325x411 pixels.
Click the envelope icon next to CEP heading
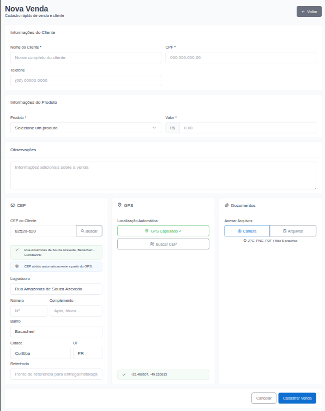13,205
